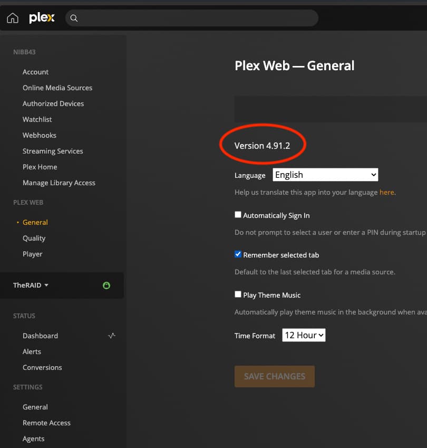Viewport: 427px width, 448px height.
Task: Open Webhooks settings
Action: (x=40, y=136)
